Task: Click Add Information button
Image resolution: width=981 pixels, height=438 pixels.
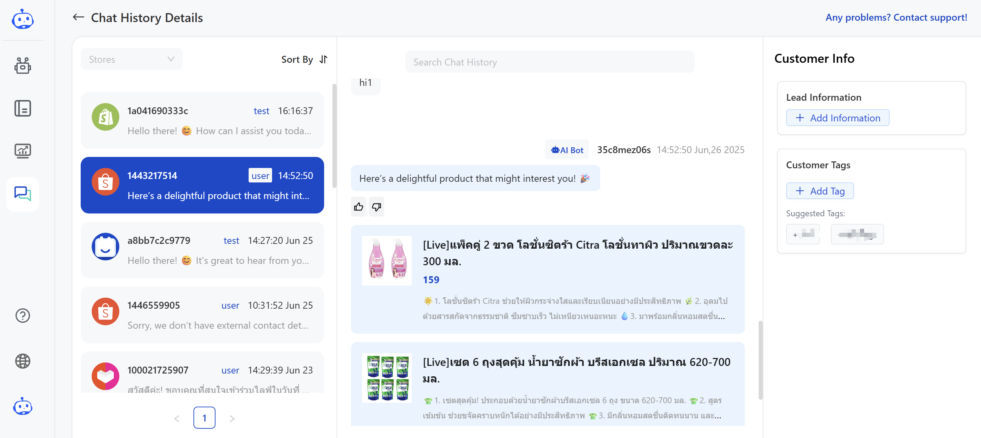Action: click(x=838, y=118)
